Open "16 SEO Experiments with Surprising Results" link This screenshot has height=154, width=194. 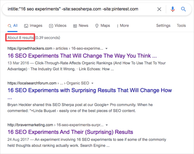[90, 90]
